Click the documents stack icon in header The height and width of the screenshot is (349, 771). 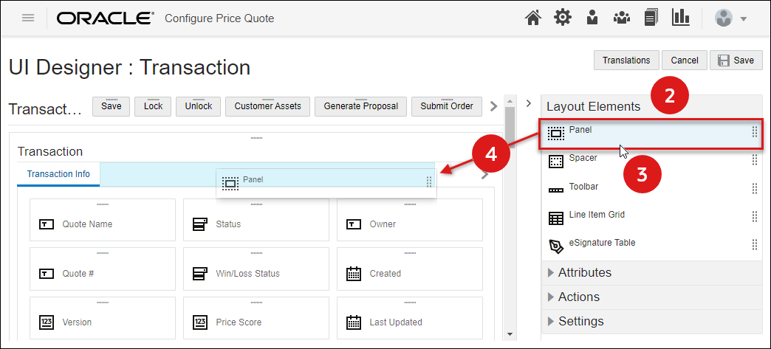[x=651, y=18]
